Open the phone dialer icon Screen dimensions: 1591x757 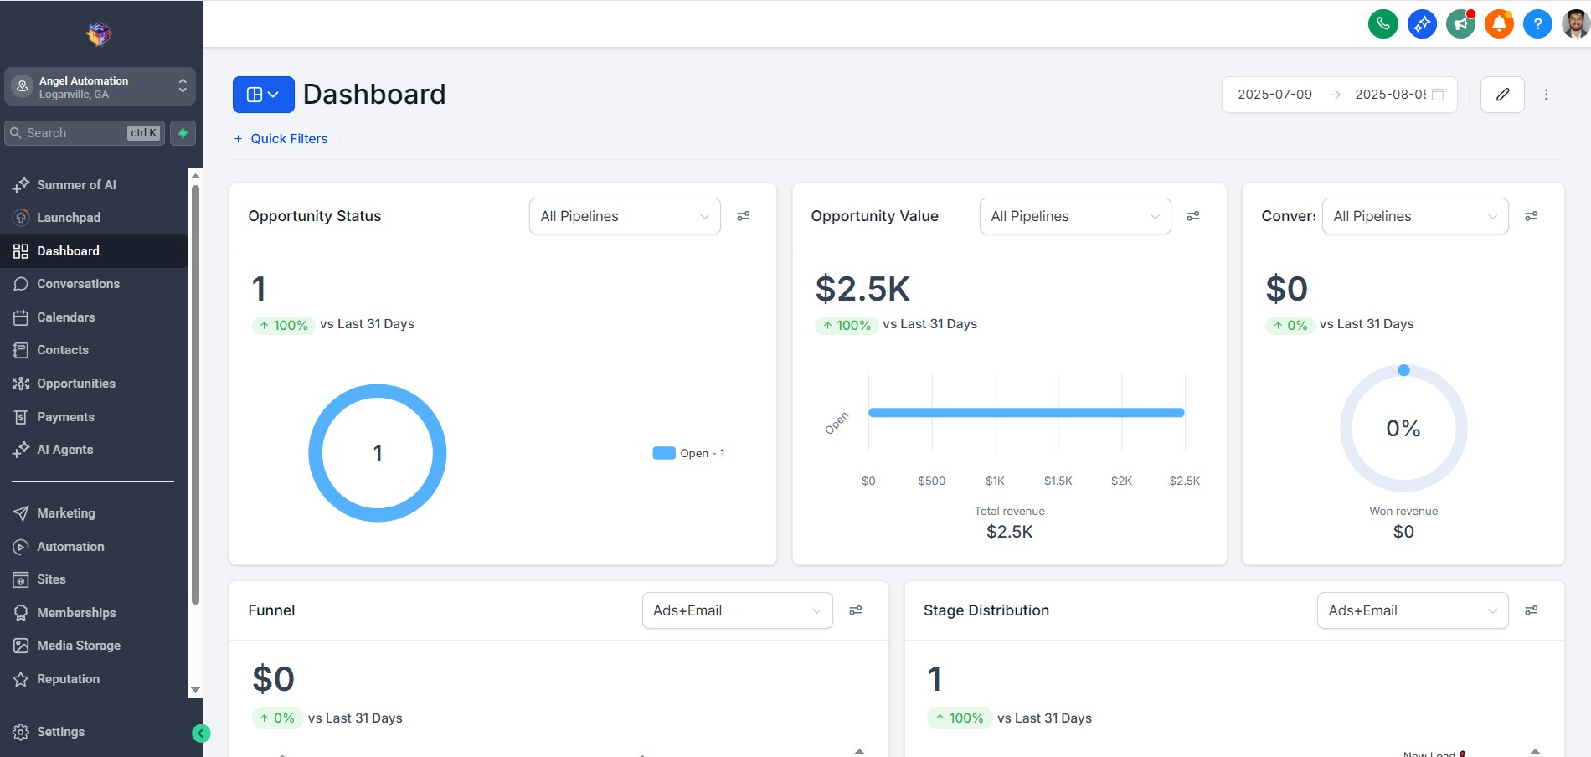tap(1382, 23)
